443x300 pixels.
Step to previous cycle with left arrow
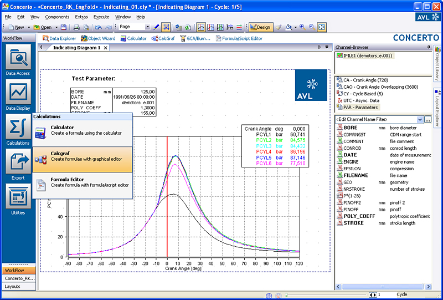point(371,294)
